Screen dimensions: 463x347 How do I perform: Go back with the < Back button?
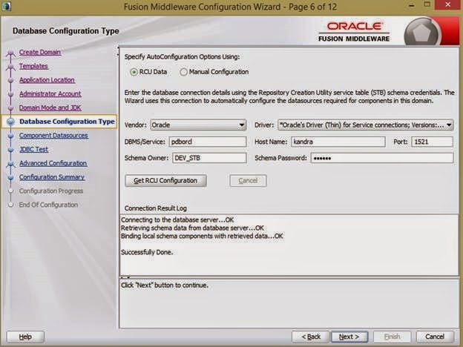coord(310,337)
